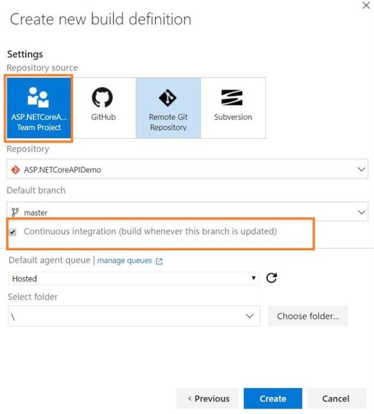Cancel the build definition dialog

pos(335,398)
